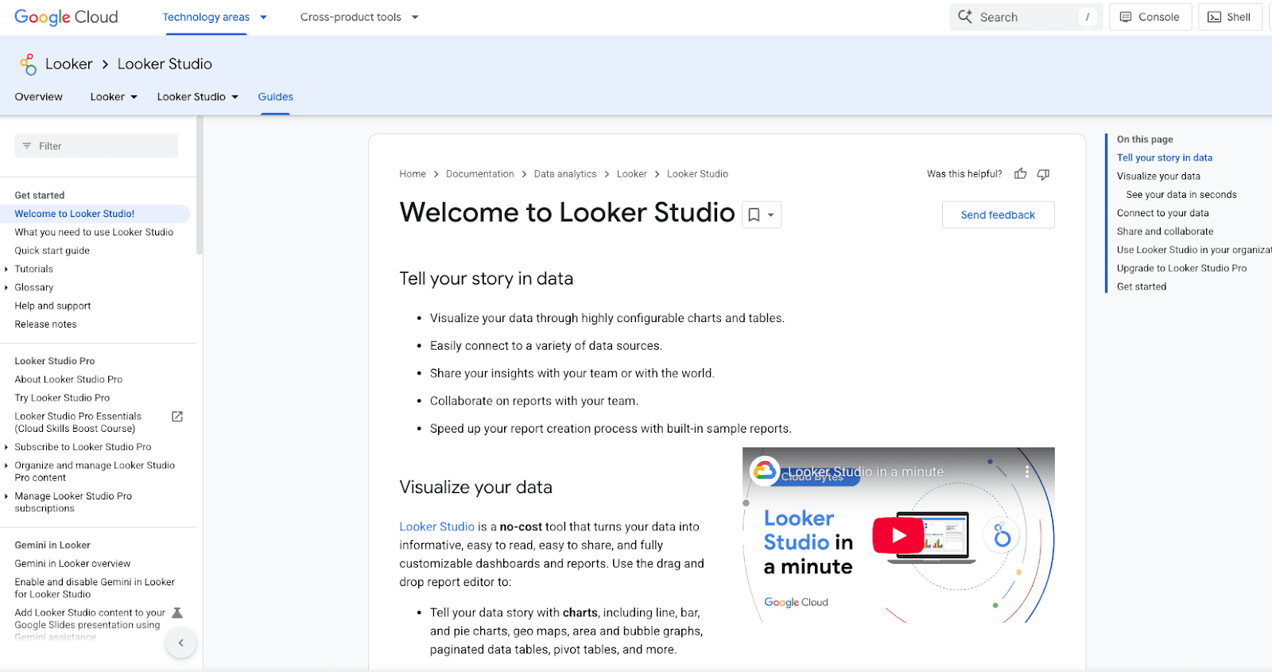1272x672 pixels.
Task: Click the Looker breadcrumb link
Action: point(632,174)
